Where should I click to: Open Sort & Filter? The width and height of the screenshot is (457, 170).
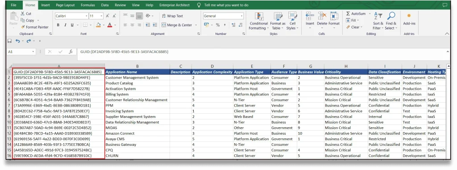pos(378,21)
